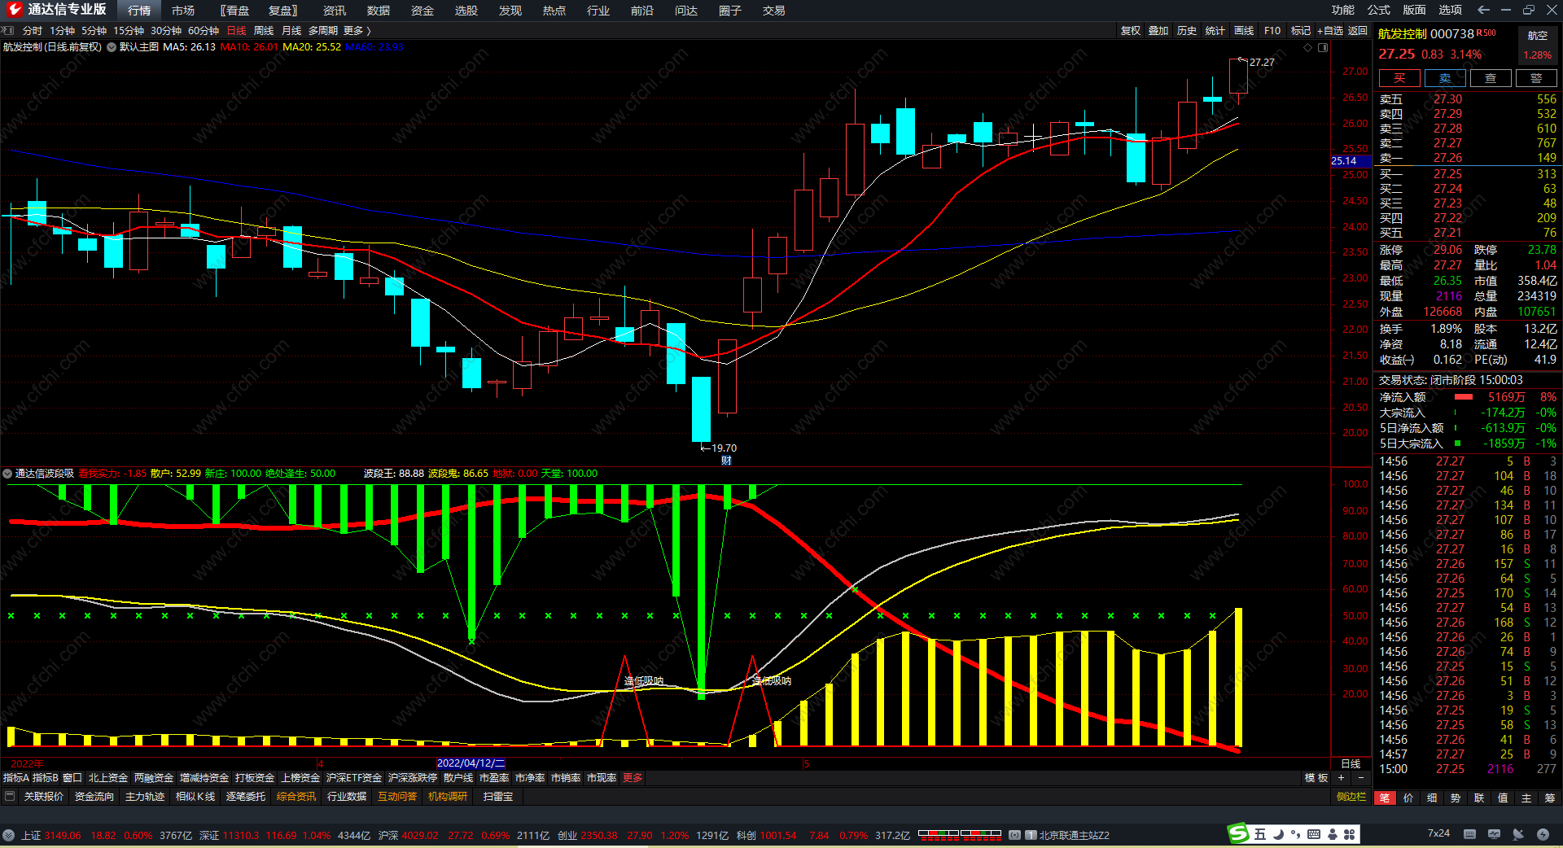This screenshot has width=1563, height=848.
Task: Open the Sogou soft keyboard icon
Action: click(1314, 834)
